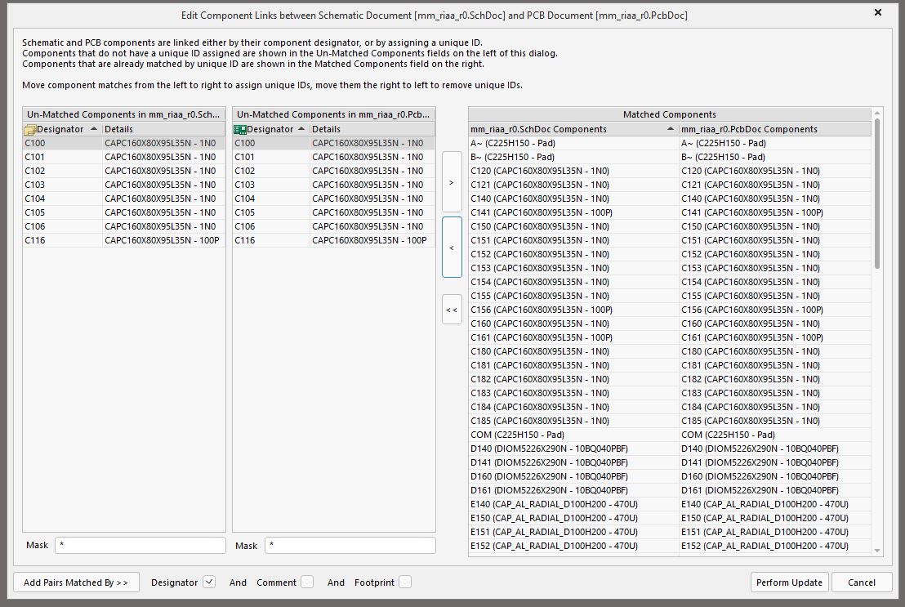Select C100 in PCB un-matched list
Screen dimensions: 905x607
tap(333, 143)
